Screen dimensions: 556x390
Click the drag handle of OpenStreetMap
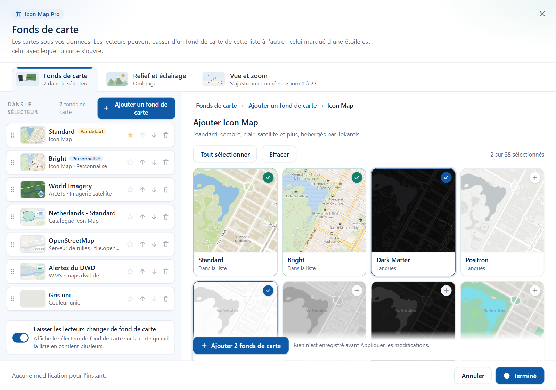[x=13, y=244]
